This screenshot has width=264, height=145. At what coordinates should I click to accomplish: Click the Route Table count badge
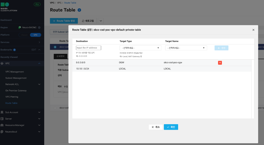79,10
